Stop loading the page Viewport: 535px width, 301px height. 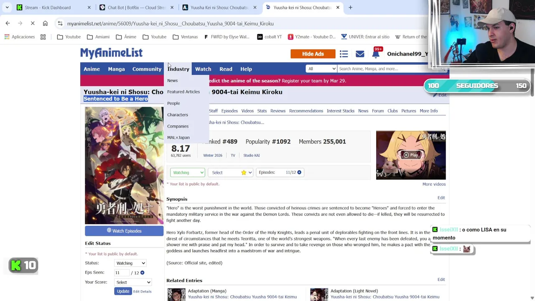coord(33,23)
